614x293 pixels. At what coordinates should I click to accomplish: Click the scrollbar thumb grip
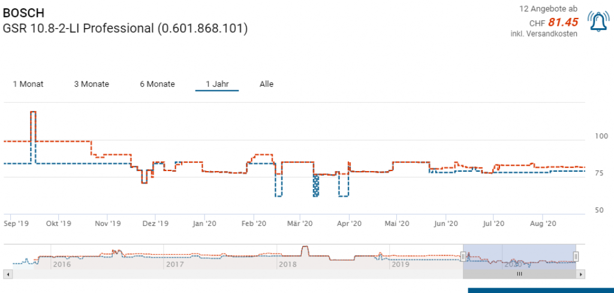click(x=519, y=273)
